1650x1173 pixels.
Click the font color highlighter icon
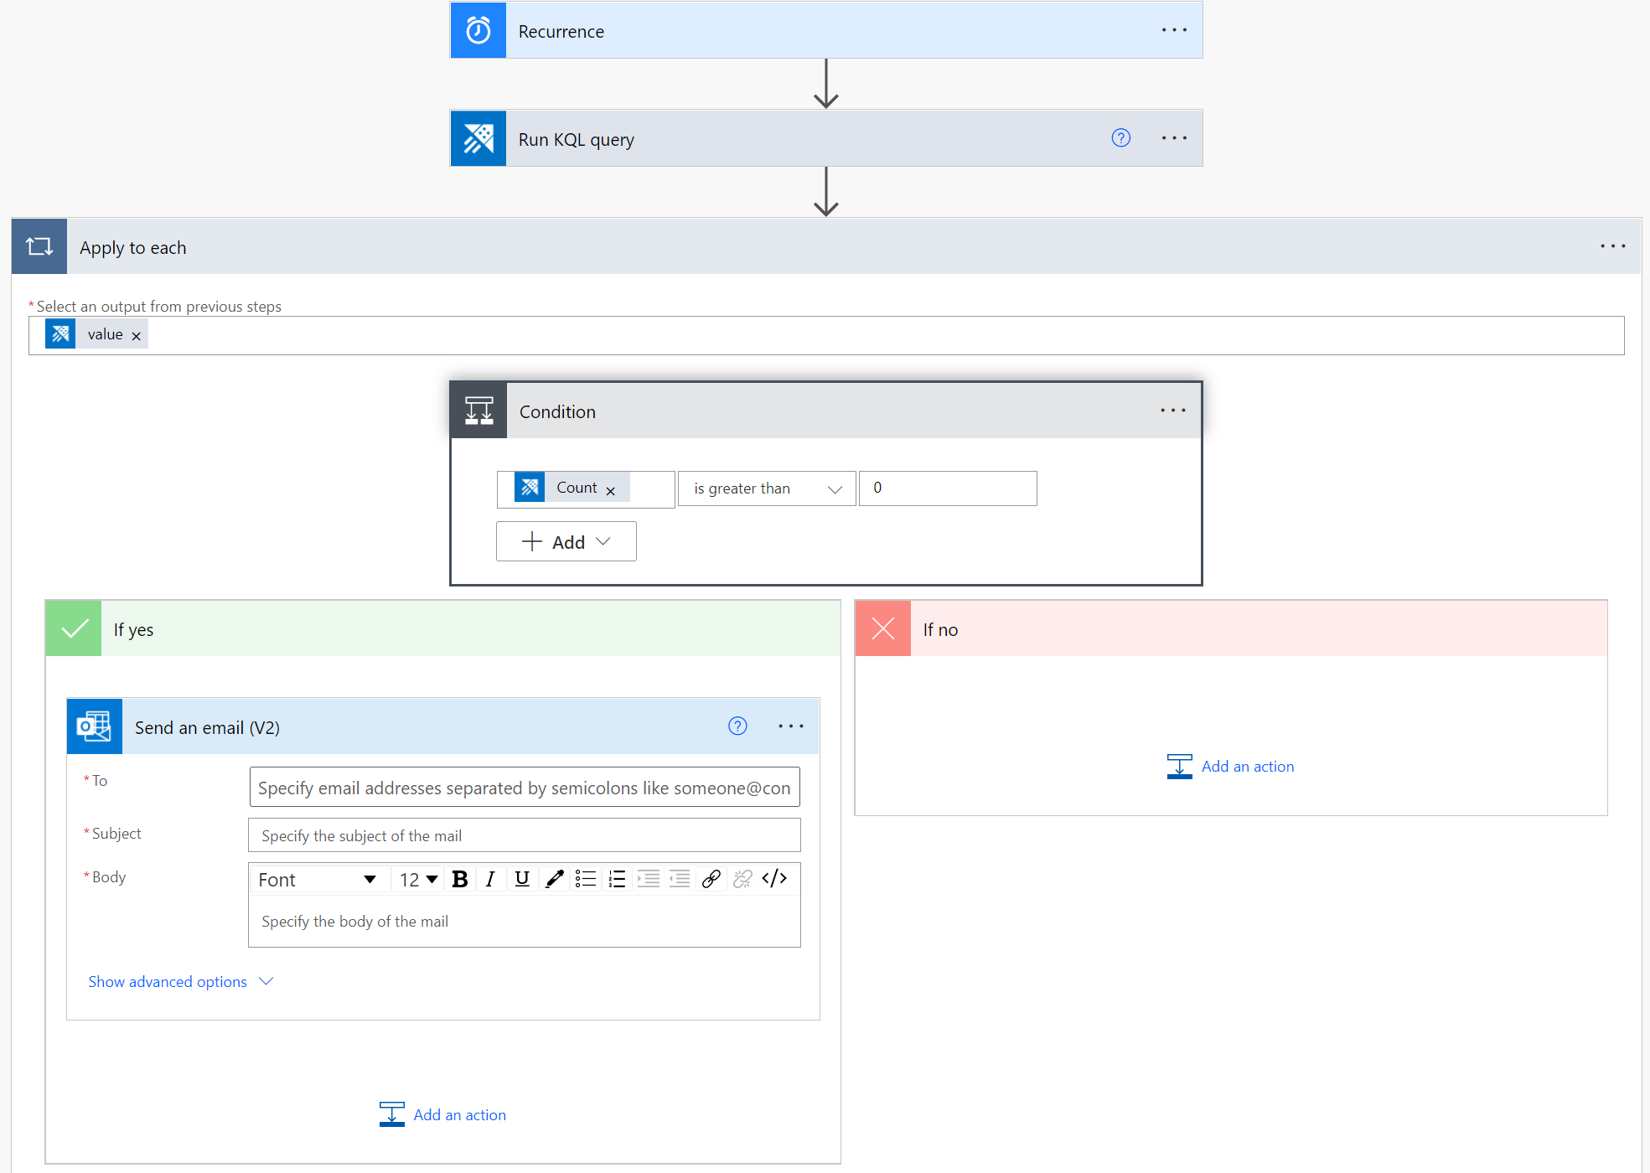point(554,879)
